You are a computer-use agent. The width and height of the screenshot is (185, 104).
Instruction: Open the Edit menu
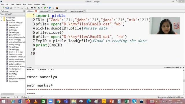point(7,4)
